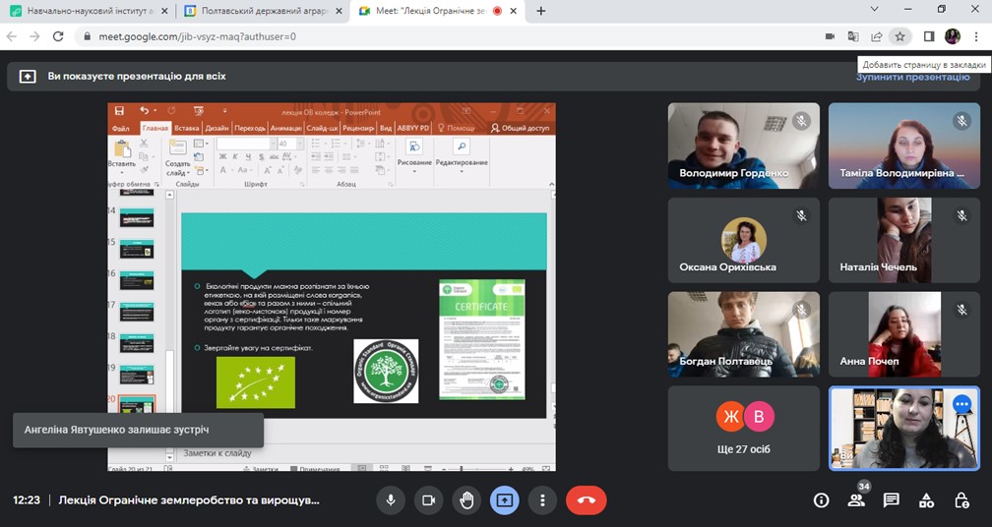Open more options three-dot menu in Meet
992x527 pixels.
point(542,500)
